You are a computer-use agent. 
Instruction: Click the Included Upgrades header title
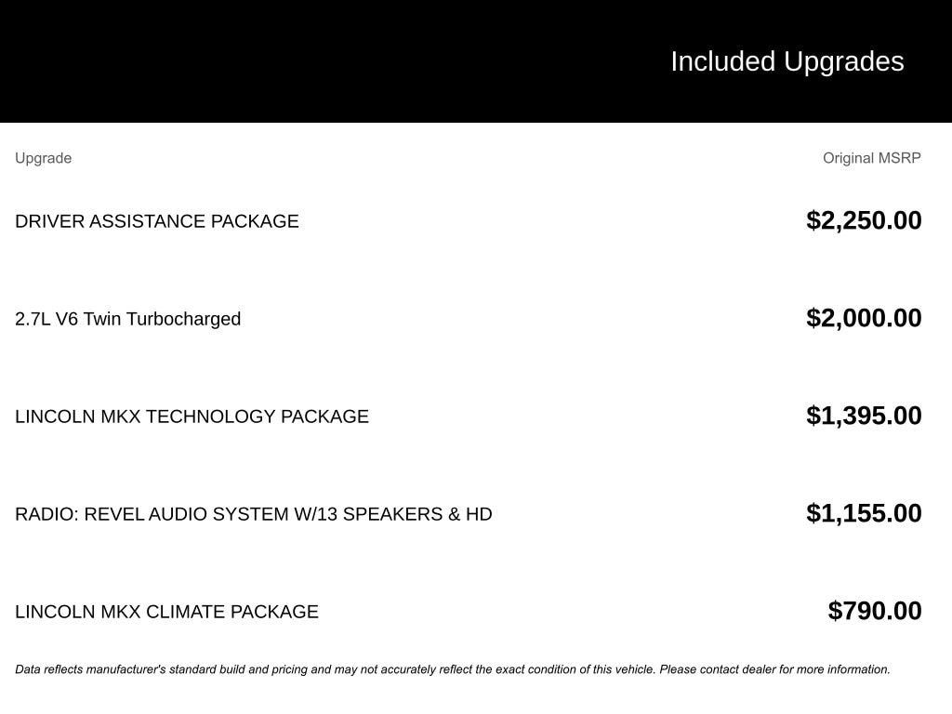point(787,62)
